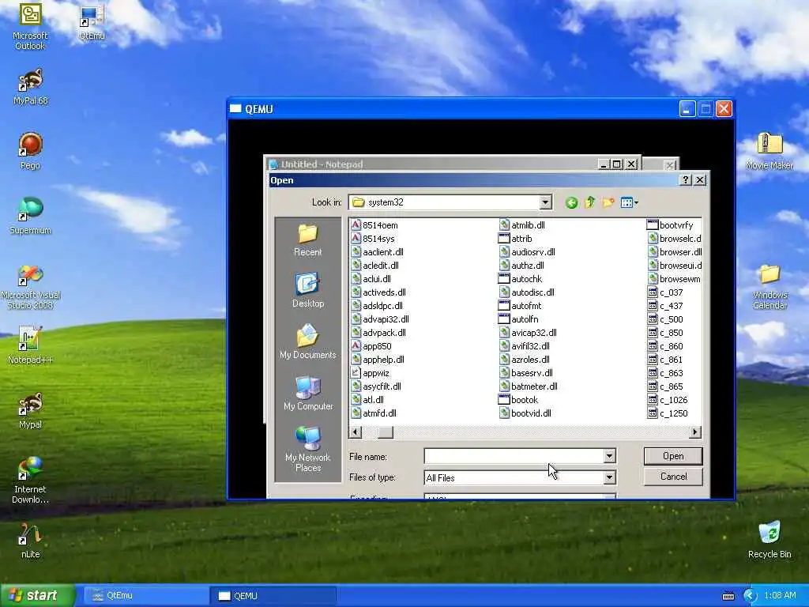Select file app850
Viewport: 809px width, 607px height.
[x=371, y=346]
